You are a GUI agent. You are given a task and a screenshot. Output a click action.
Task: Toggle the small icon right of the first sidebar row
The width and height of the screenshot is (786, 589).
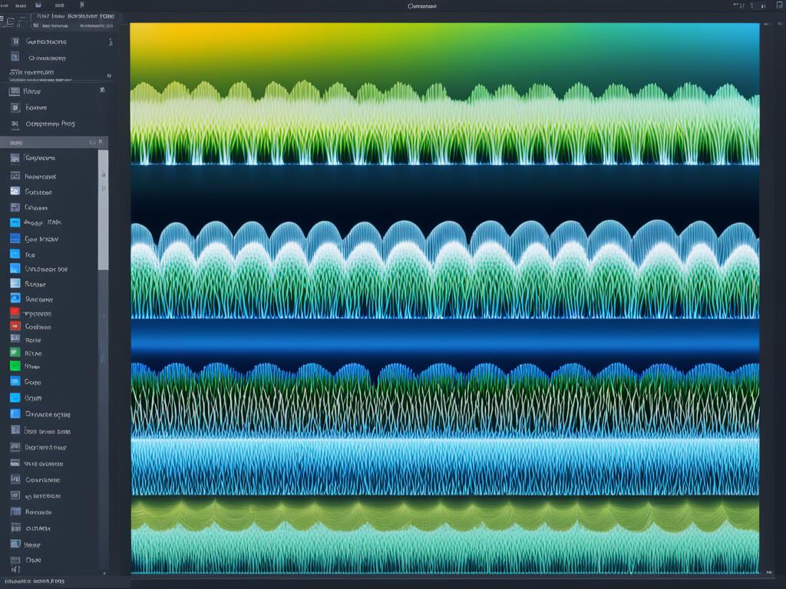tap(110, 41)
